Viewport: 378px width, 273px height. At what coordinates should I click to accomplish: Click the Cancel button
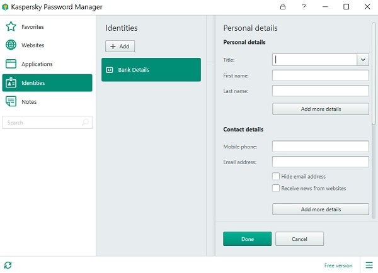(299, 239)
